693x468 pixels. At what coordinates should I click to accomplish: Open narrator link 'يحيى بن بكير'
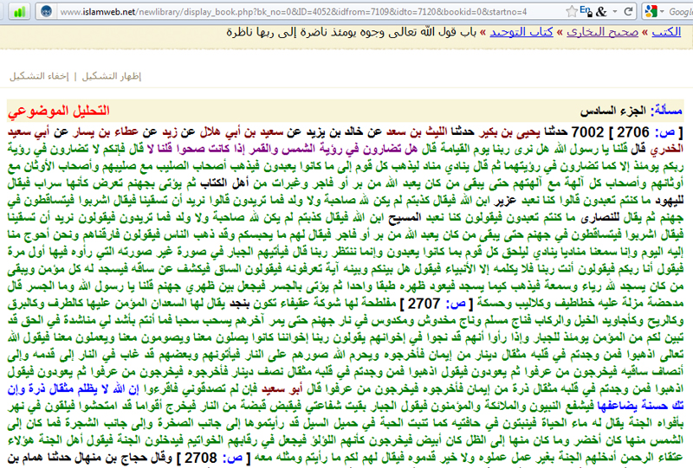[x=509, y=132]
